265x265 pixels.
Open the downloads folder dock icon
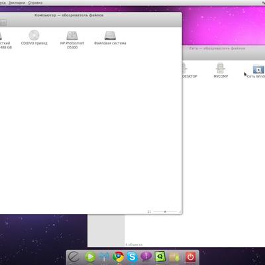[x=175, y=257]
